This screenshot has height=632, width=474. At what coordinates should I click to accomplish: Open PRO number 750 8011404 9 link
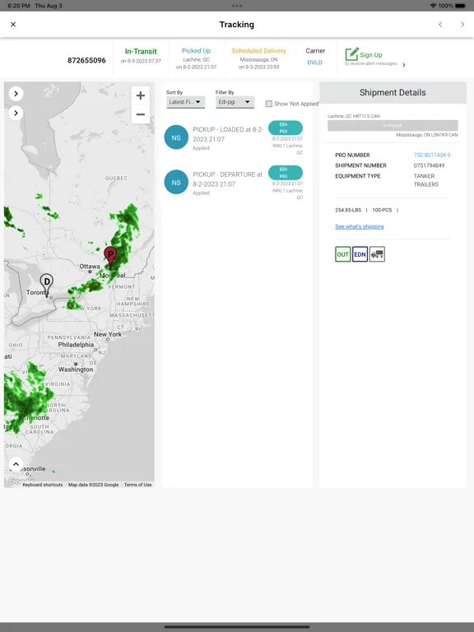(432, 156)
